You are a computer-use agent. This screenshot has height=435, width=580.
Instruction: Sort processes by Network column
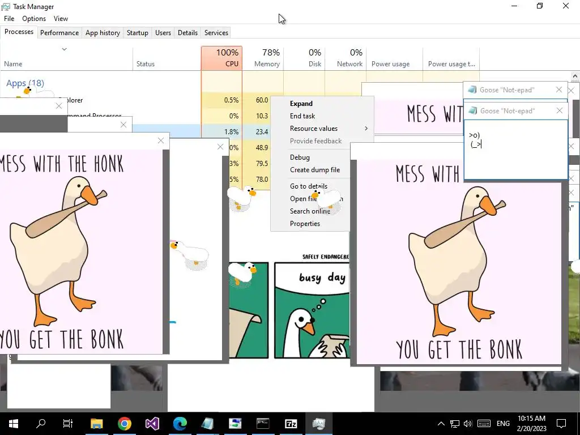(x=346, y=58)
